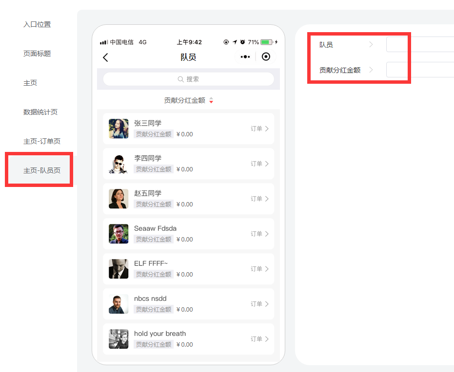The image size is (454, 372).
Task: Open ELF FFFF~'s avatar photo
Action: [x=118, y=269]
